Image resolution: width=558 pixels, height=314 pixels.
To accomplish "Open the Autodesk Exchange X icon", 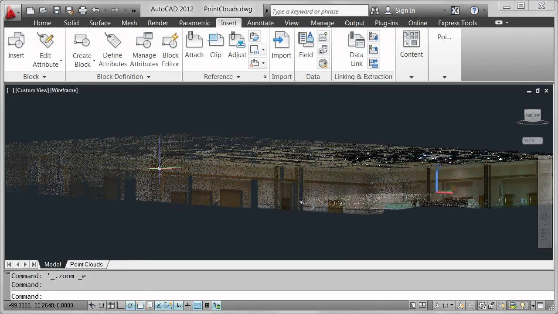I will click(455, 10).
